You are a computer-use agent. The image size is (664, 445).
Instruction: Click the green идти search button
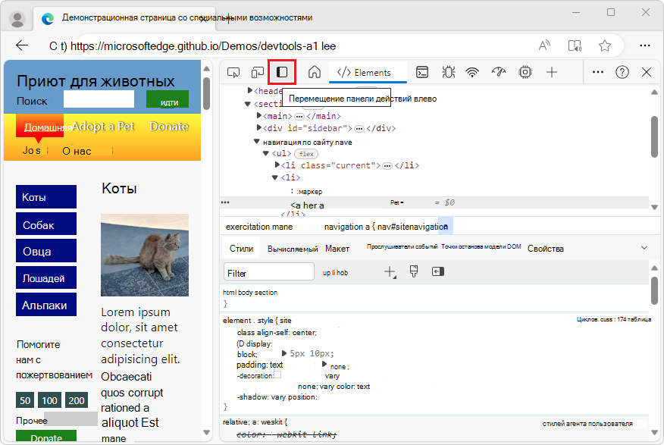point(168,99)
